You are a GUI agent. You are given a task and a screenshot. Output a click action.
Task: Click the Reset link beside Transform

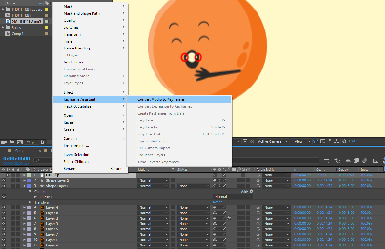pyautogui.click(x=217, y=202)
